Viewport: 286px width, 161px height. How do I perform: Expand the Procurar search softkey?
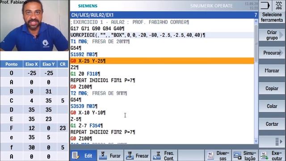(272, 53)
